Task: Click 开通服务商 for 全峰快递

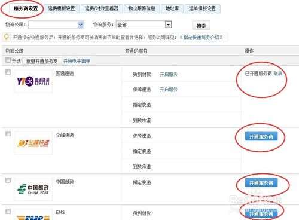Action: (x=261, y=136)
